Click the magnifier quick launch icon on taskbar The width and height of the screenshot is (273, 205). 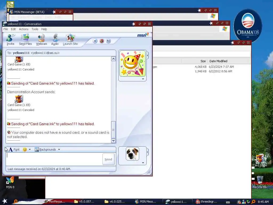pyautogui.click(x=15, y=202)
